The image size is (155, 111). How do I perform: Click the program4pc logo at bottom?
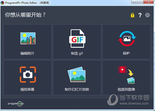(16, 104)
